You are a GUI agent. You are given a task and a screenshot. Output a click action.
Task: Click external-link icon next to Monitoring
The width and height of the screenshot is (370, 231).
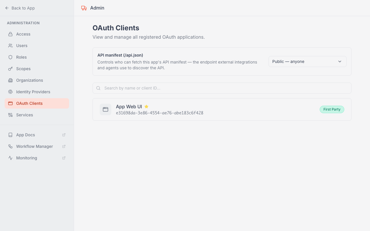64,158
